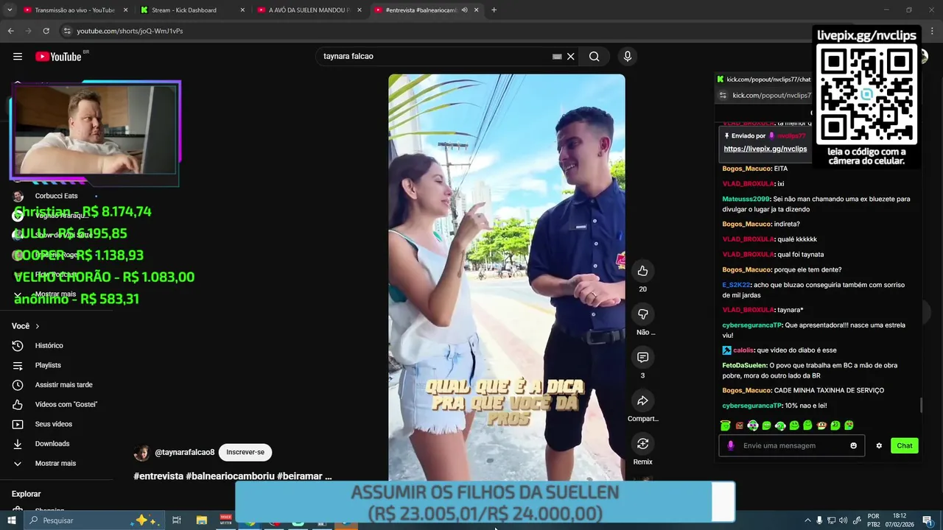The image size is (943, 530).
Task: Open File Explorer from the taskbar
Action: [201, 520]
